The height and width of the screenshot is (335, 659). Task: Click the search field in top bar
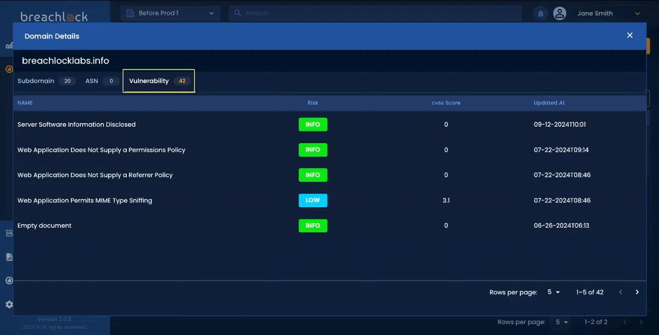375,13
